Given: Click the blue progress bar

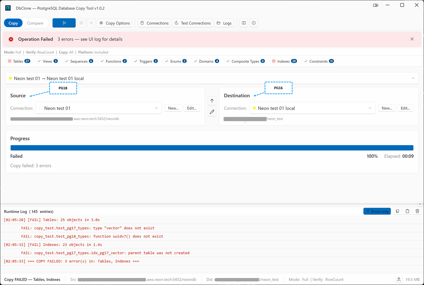Looking at the screenshot, I should (212, 148).
